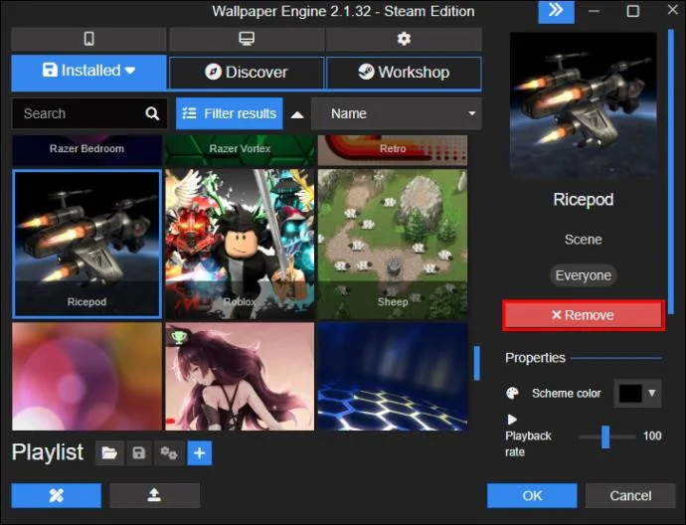The image size is (686, 525).
Task: Select the Razer Vortex wallpaper
Action: (x=240, y=150)
